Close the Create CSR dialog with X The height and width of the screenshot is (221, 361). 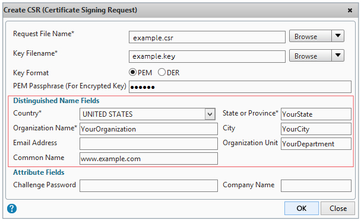[350, 10]
